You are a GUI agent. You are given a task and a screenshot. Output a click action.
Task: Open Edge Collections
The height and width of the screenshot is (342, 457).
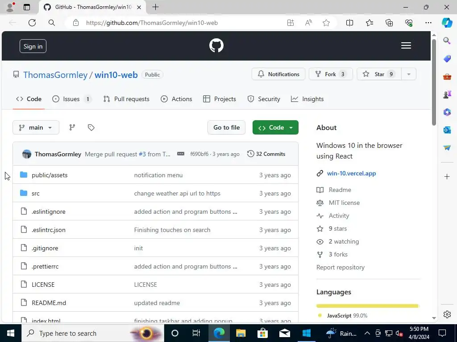coord(389,23)
